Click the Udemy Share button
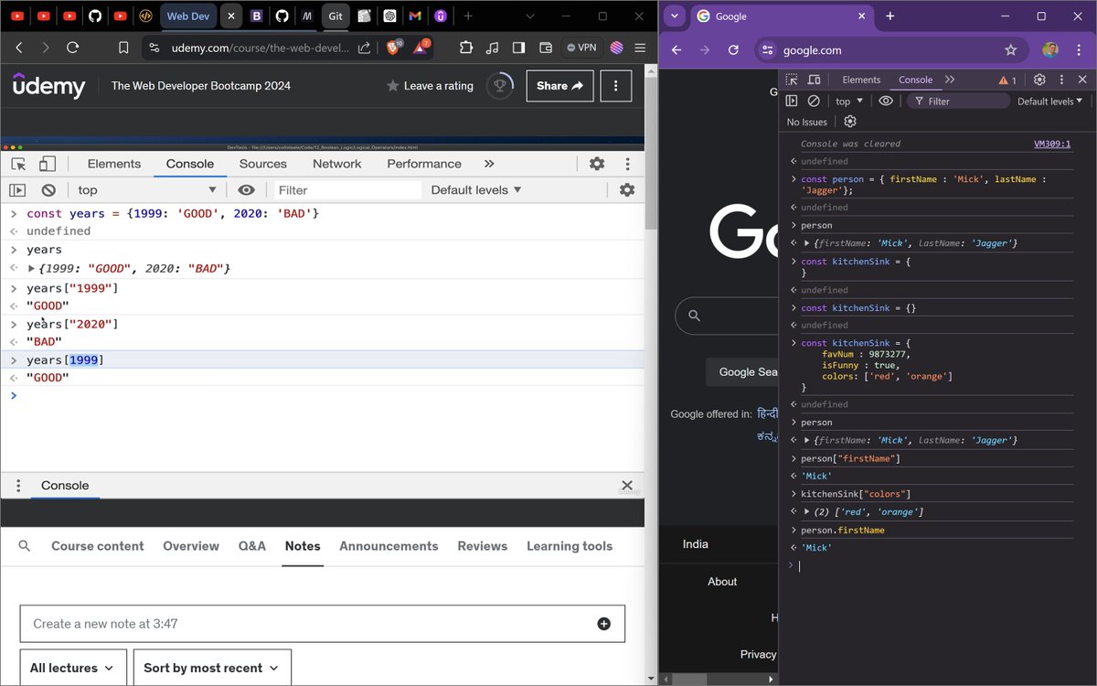Image resolution: width=1097 pixels, height=686 pixels. [559, 86]
